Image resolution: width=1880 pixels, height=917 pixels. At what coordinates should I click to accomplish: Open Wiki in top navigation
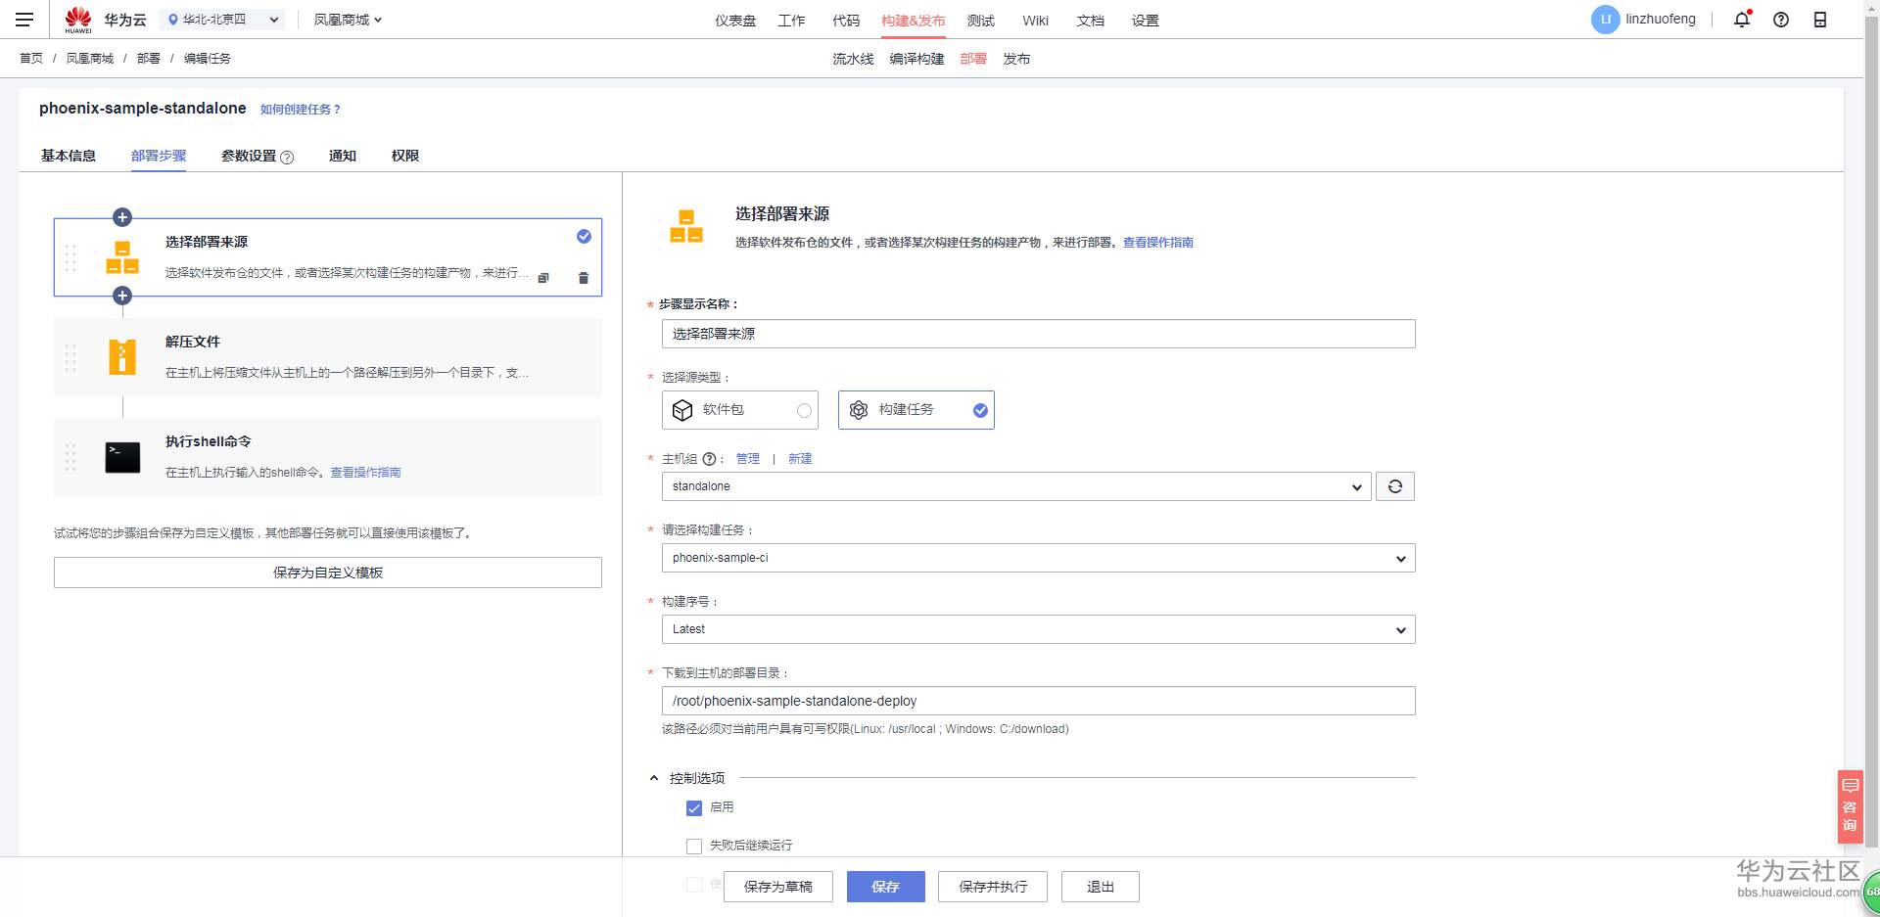click(x=1035, y=21)
